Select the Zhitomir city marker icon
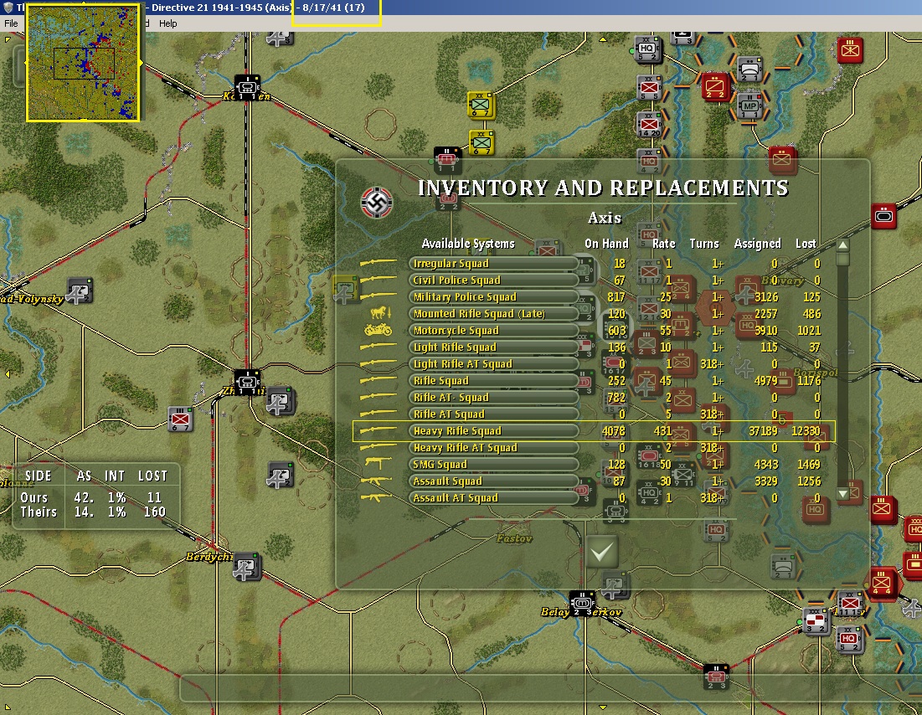 [247, 382]
